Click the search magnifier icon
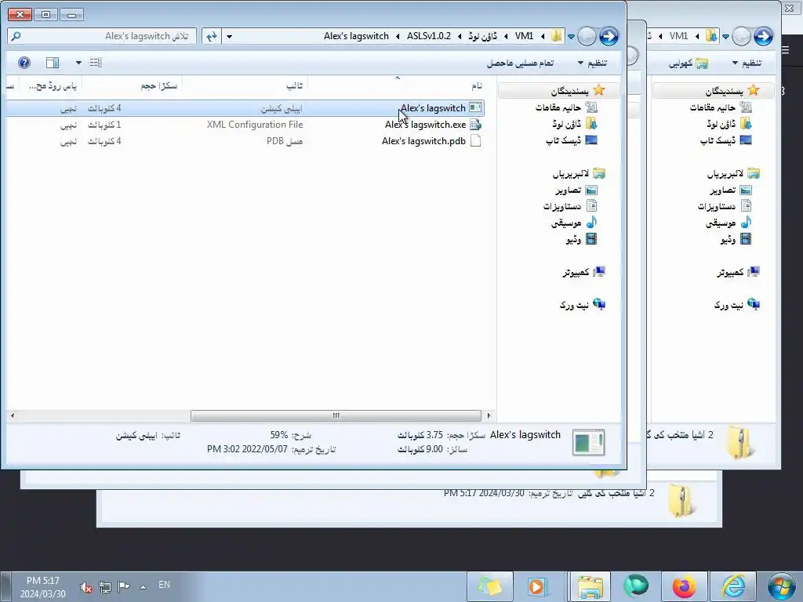This screenshot has height=602, width=803. [x=16, y=36]
